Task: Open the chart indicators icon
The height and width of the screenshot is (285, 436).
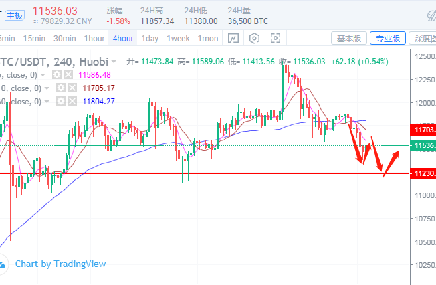Action: click(233, 38)
